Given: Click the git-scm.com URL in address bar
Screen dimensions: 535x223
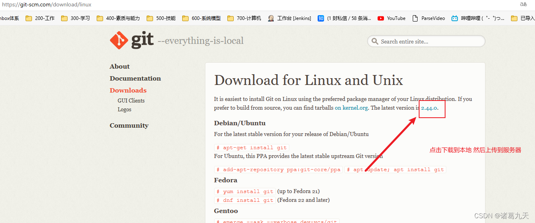Looking at the screenshot, I should pyautogui.click(x=47, y=5).
